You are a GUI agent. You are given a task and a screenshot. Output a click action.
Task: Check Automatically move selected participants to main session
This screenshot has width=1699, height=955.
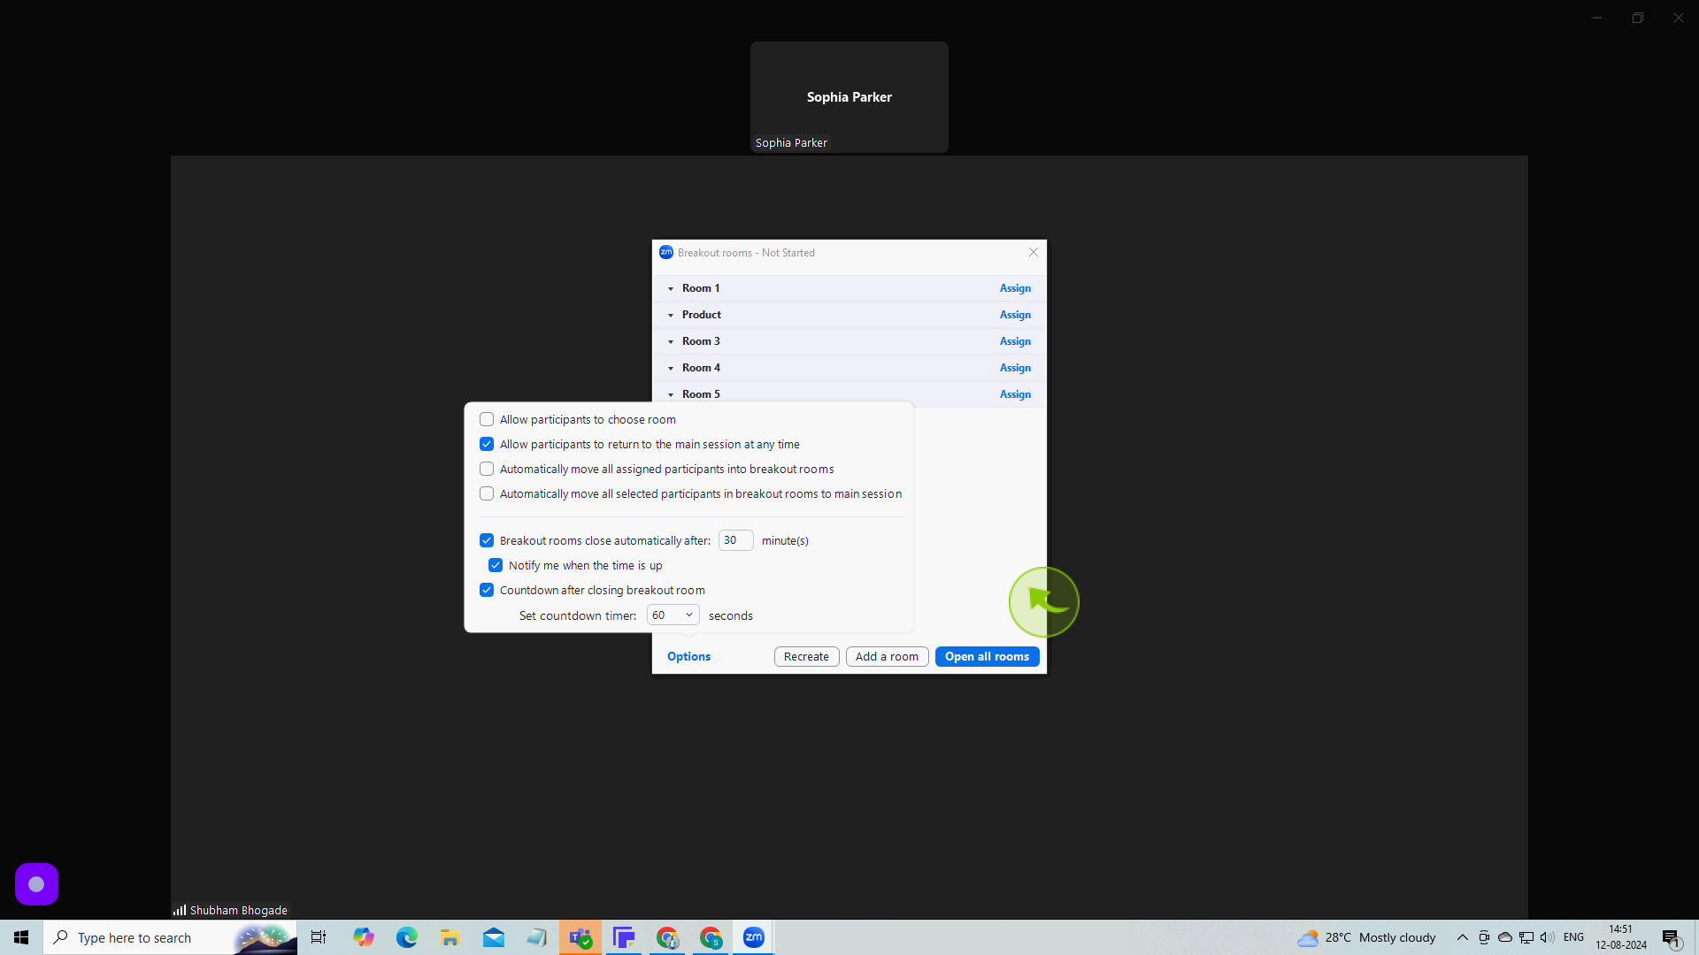coord(487,493)
